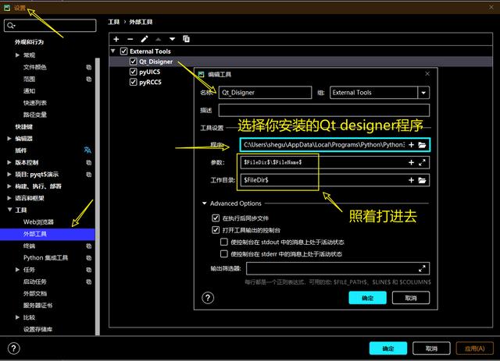Expand the 常规 settings node

click(17, 55)
